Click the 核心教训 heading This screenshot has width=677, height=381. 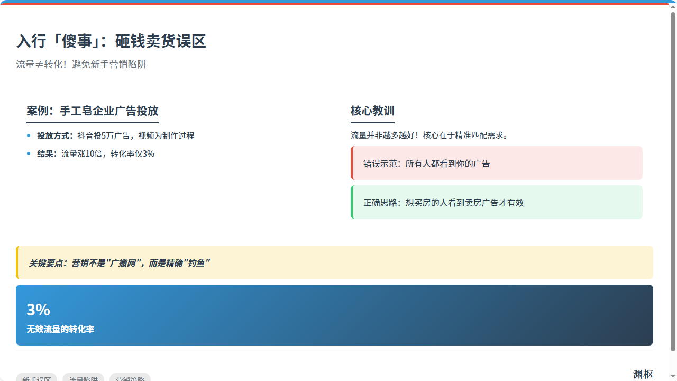(x=372, y=111)
